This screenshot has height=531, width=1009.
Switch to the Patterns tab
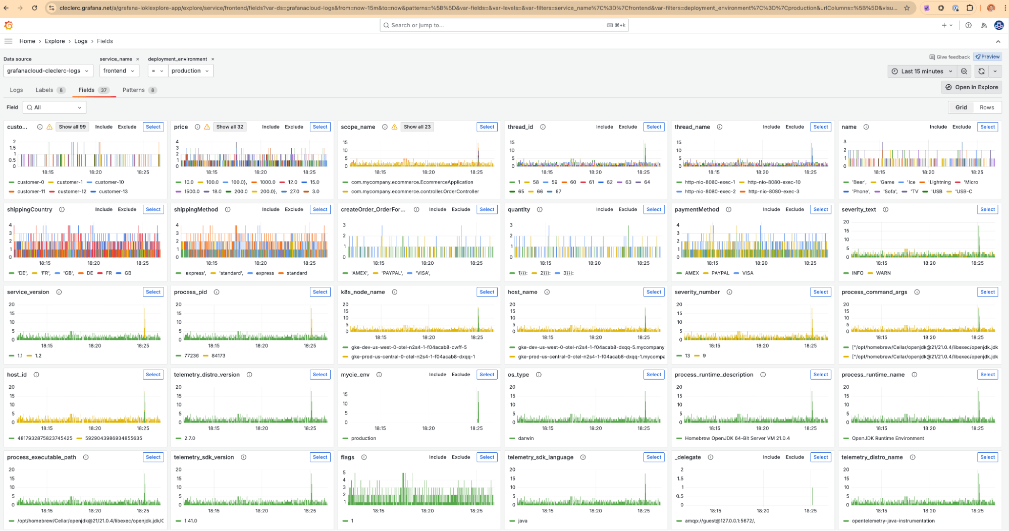(x=135, y=90)
